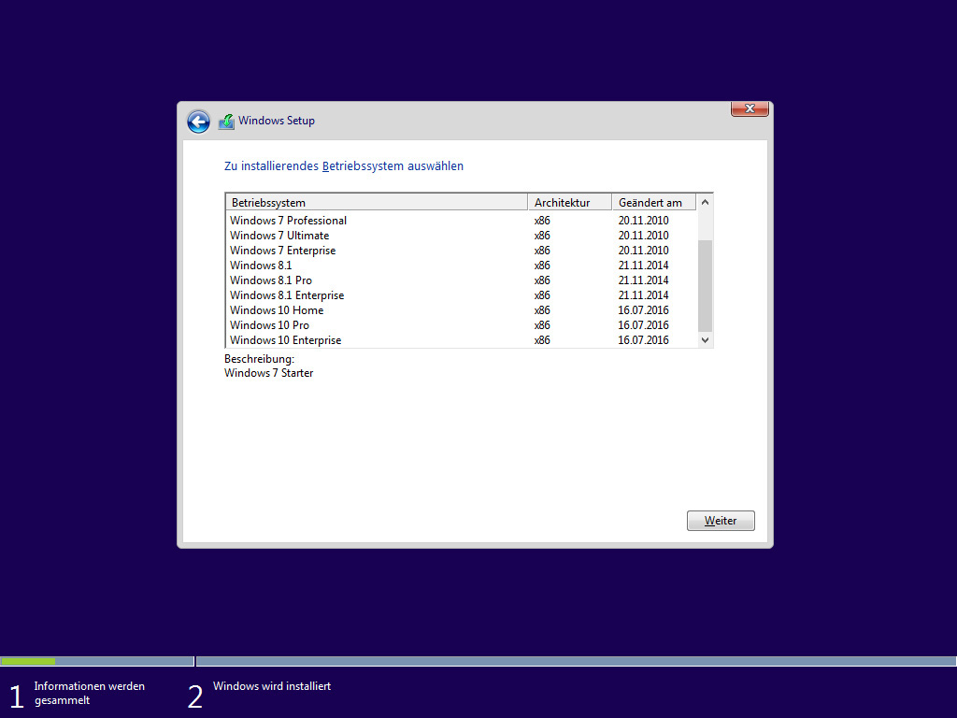This screenshot has height=718, width=957.
Task: Click step 1 Informationen werden gesammelt
Action: click(79, 694)
